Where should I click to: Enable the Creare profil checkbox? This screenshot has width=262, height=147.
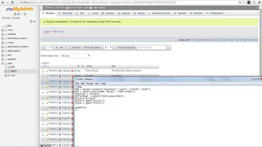point(176,40)
